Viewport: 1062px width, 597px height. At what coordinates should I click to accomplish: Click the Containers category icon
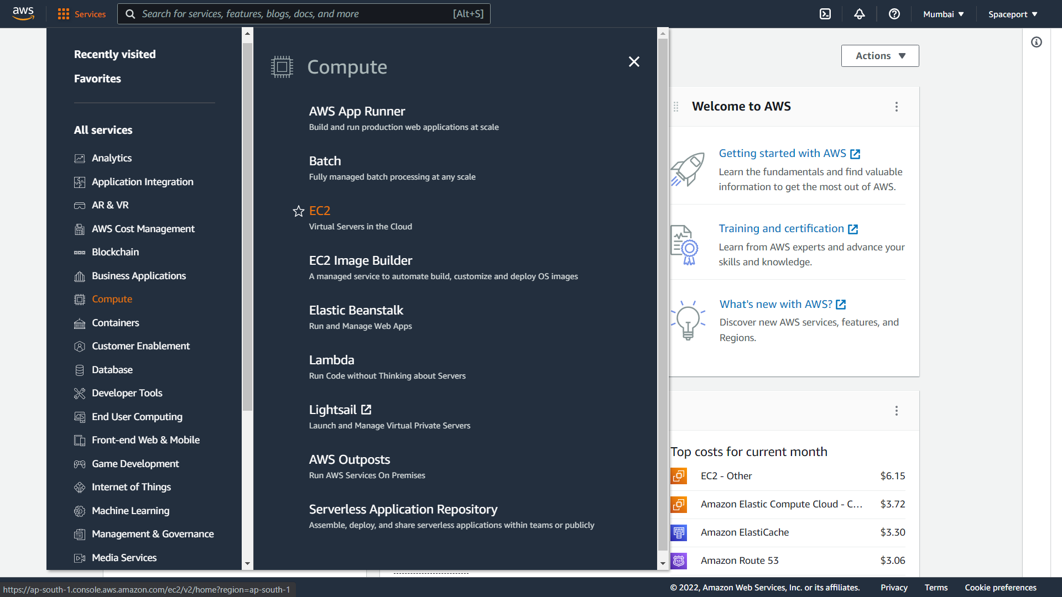80,323
